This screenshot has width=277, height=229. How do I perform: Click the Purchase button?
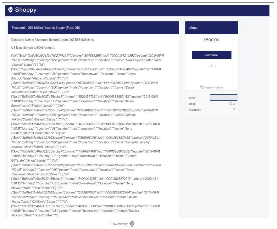(x=212, y=55)
